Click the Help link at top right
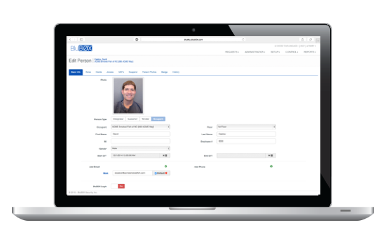Screen dimensions: 381x241 303,46
